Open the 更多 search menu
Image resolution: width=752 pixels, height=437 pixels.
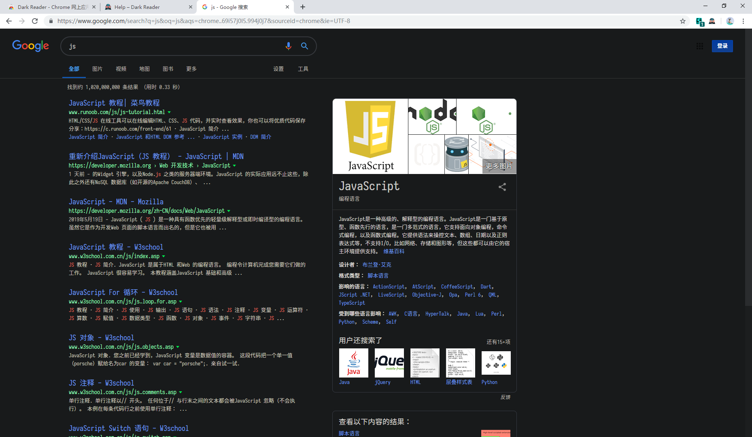pos(191,69)
